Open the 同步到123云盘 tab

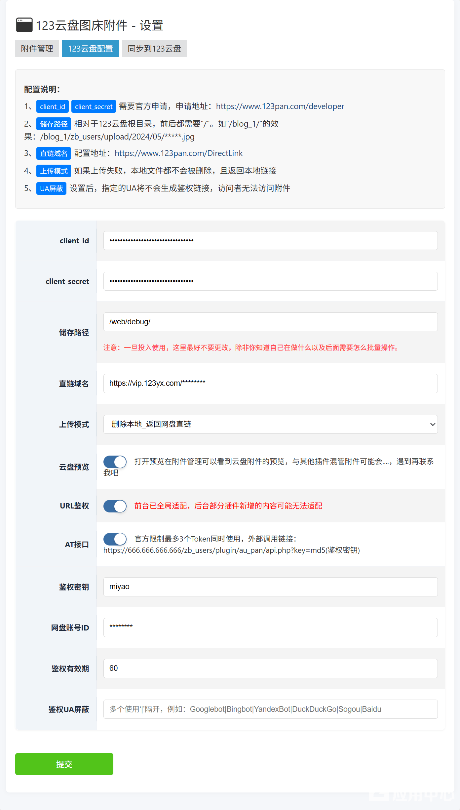tap(154, 49)
